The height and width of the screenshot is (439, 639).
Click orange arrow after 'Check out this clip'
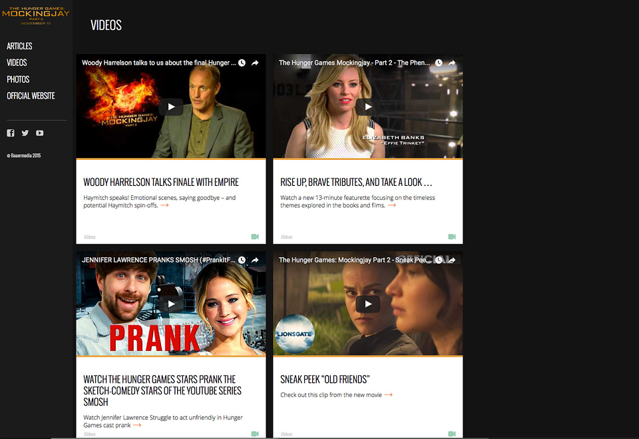388,394
